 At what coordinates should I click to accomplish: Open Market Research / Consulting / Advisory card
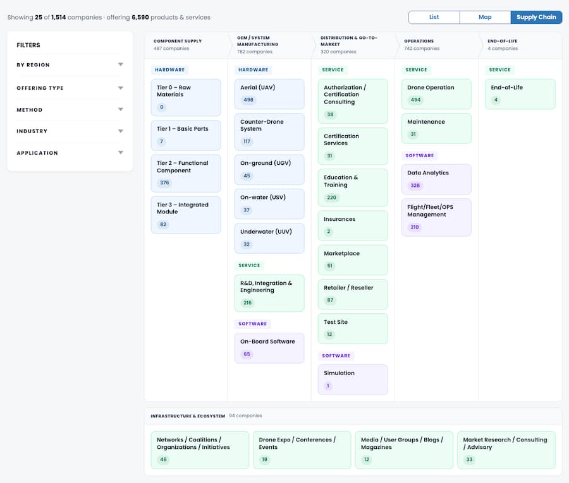(x=506, y=450)
